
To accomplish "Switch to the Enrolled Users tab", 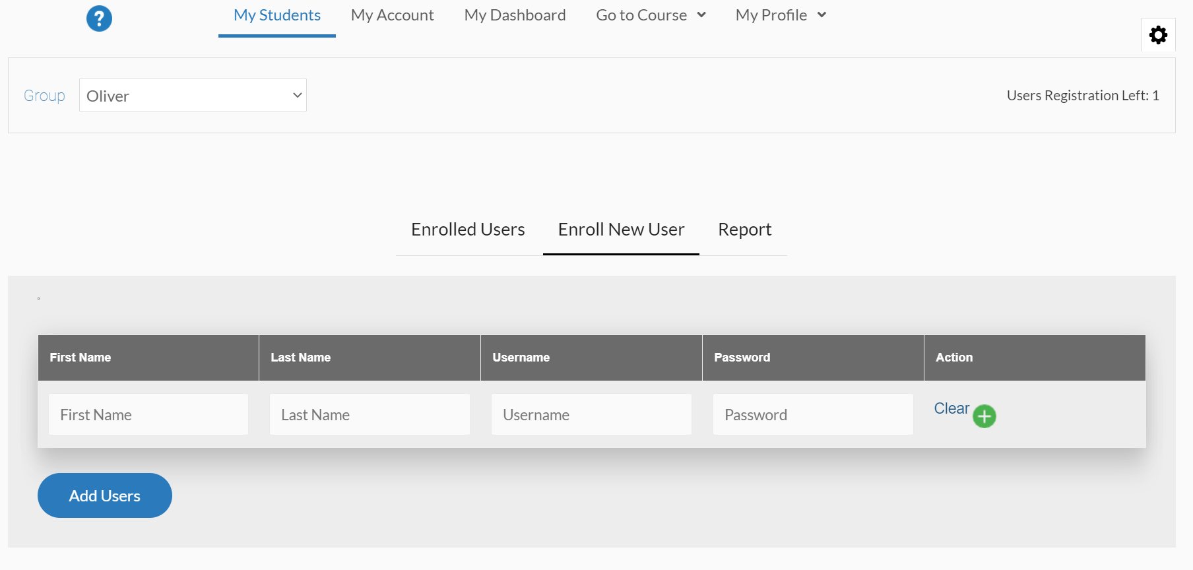I will [468, 230].
